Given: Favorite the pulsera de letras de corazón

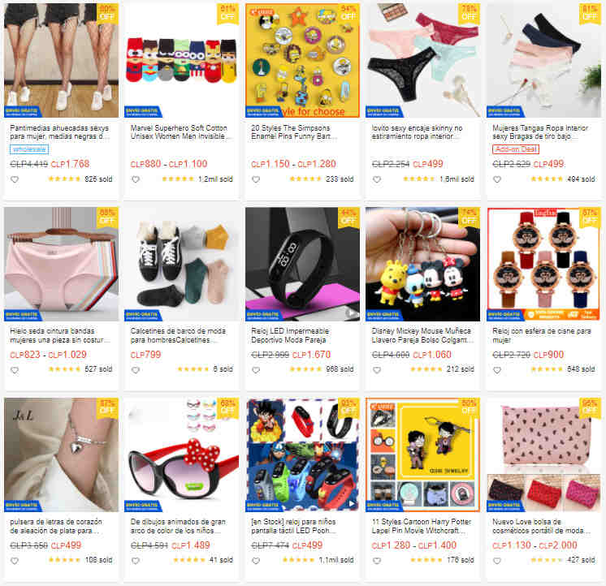Looking at the screenshot, I should tap(15, 561).
